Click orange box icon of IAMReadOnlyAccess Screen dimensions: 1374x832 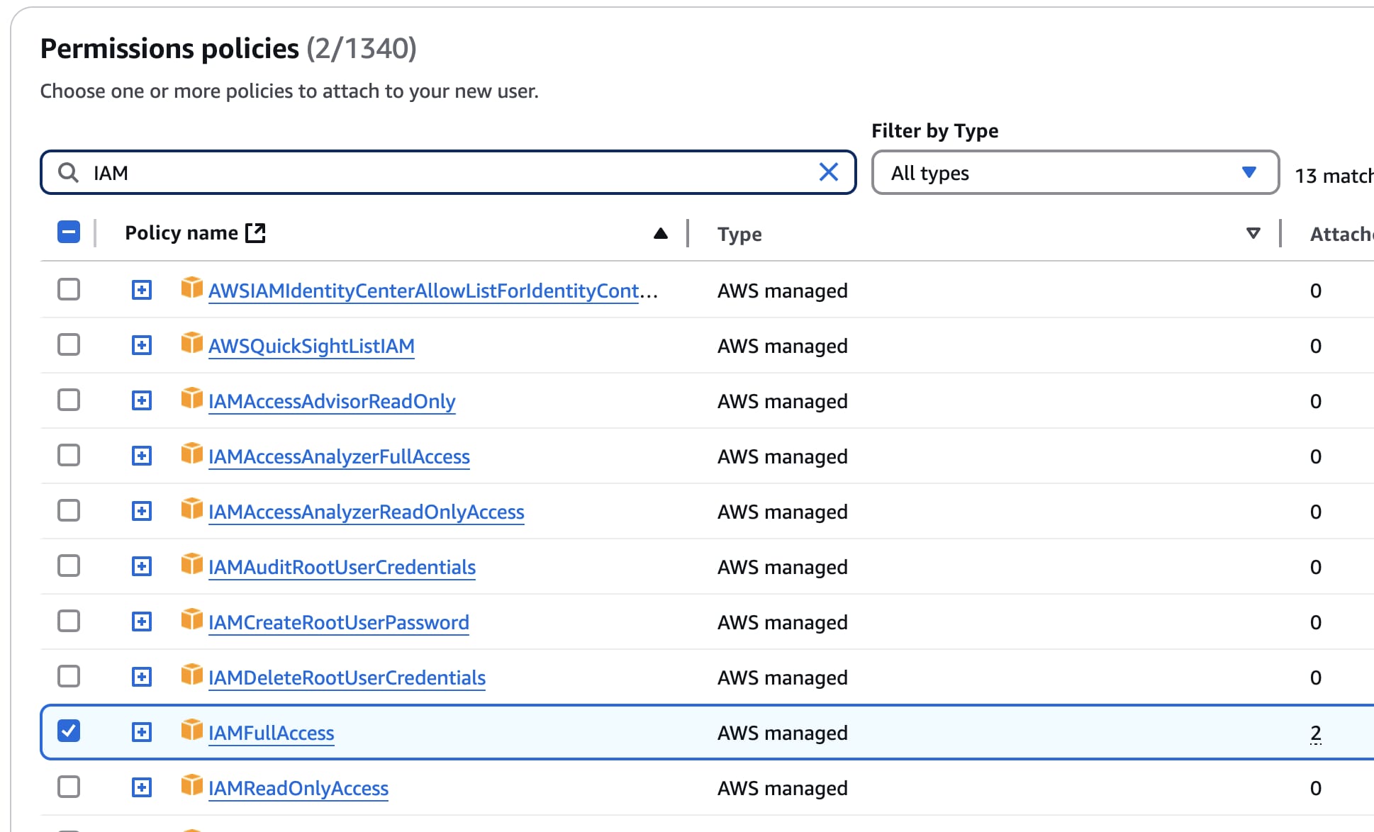tap(191, 785)
